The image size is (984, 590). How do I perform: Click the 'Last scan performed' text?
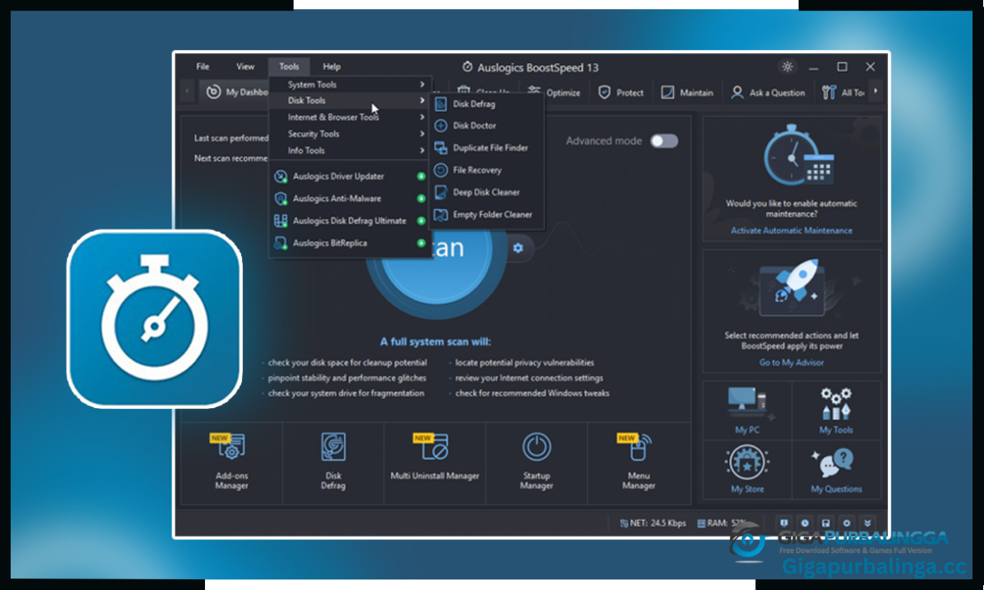232,138
